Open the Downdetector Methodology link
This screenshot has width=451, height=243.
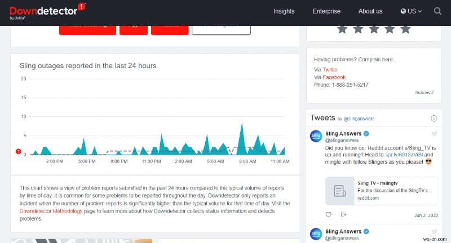tap(51, 211)
